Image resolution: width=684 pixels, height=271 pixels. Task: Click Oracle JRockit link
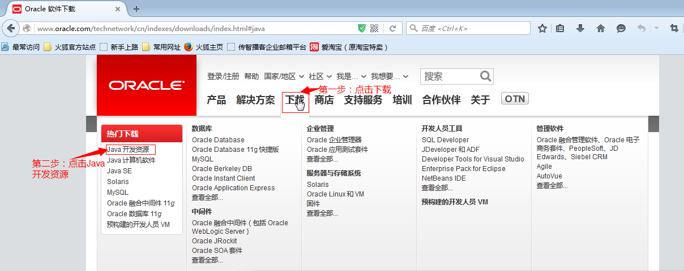[215, 241]
